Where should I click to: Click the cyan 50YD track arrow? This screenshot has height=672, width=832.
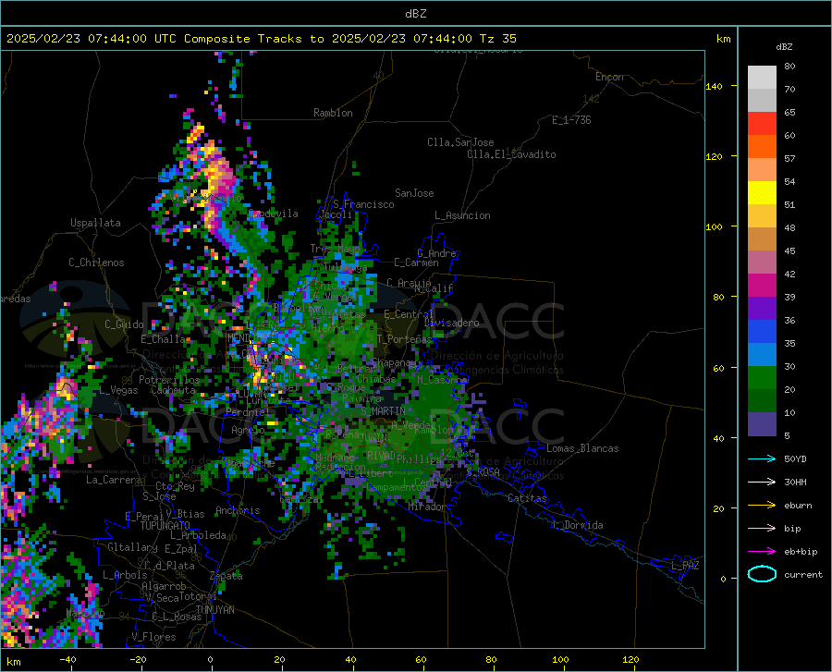pyautogui.click(x=762, y=458)
